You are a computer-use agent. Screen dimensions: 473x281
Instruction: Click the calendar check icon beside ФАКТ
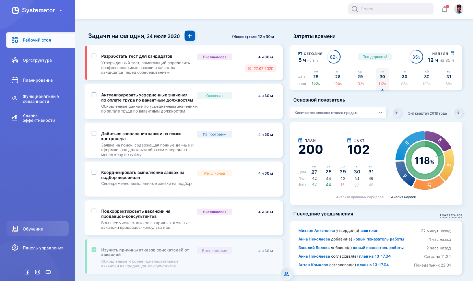pyautogui.click(x=349, y=140)
